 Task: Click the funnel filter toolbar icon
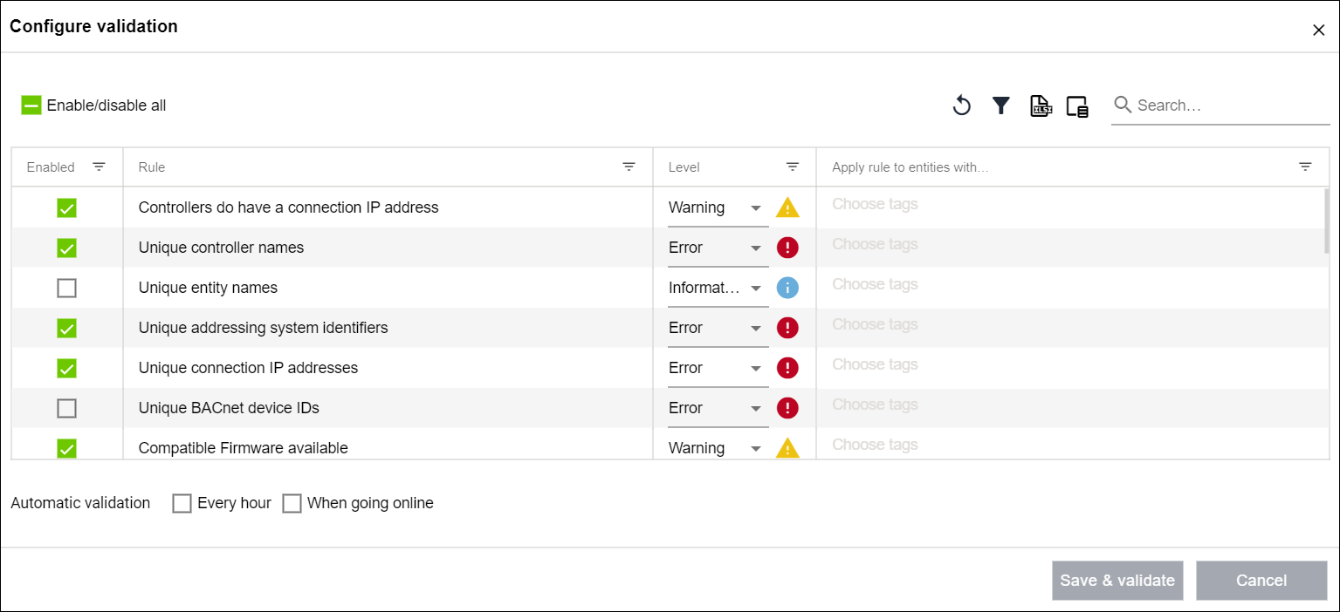pos(1001,105)
